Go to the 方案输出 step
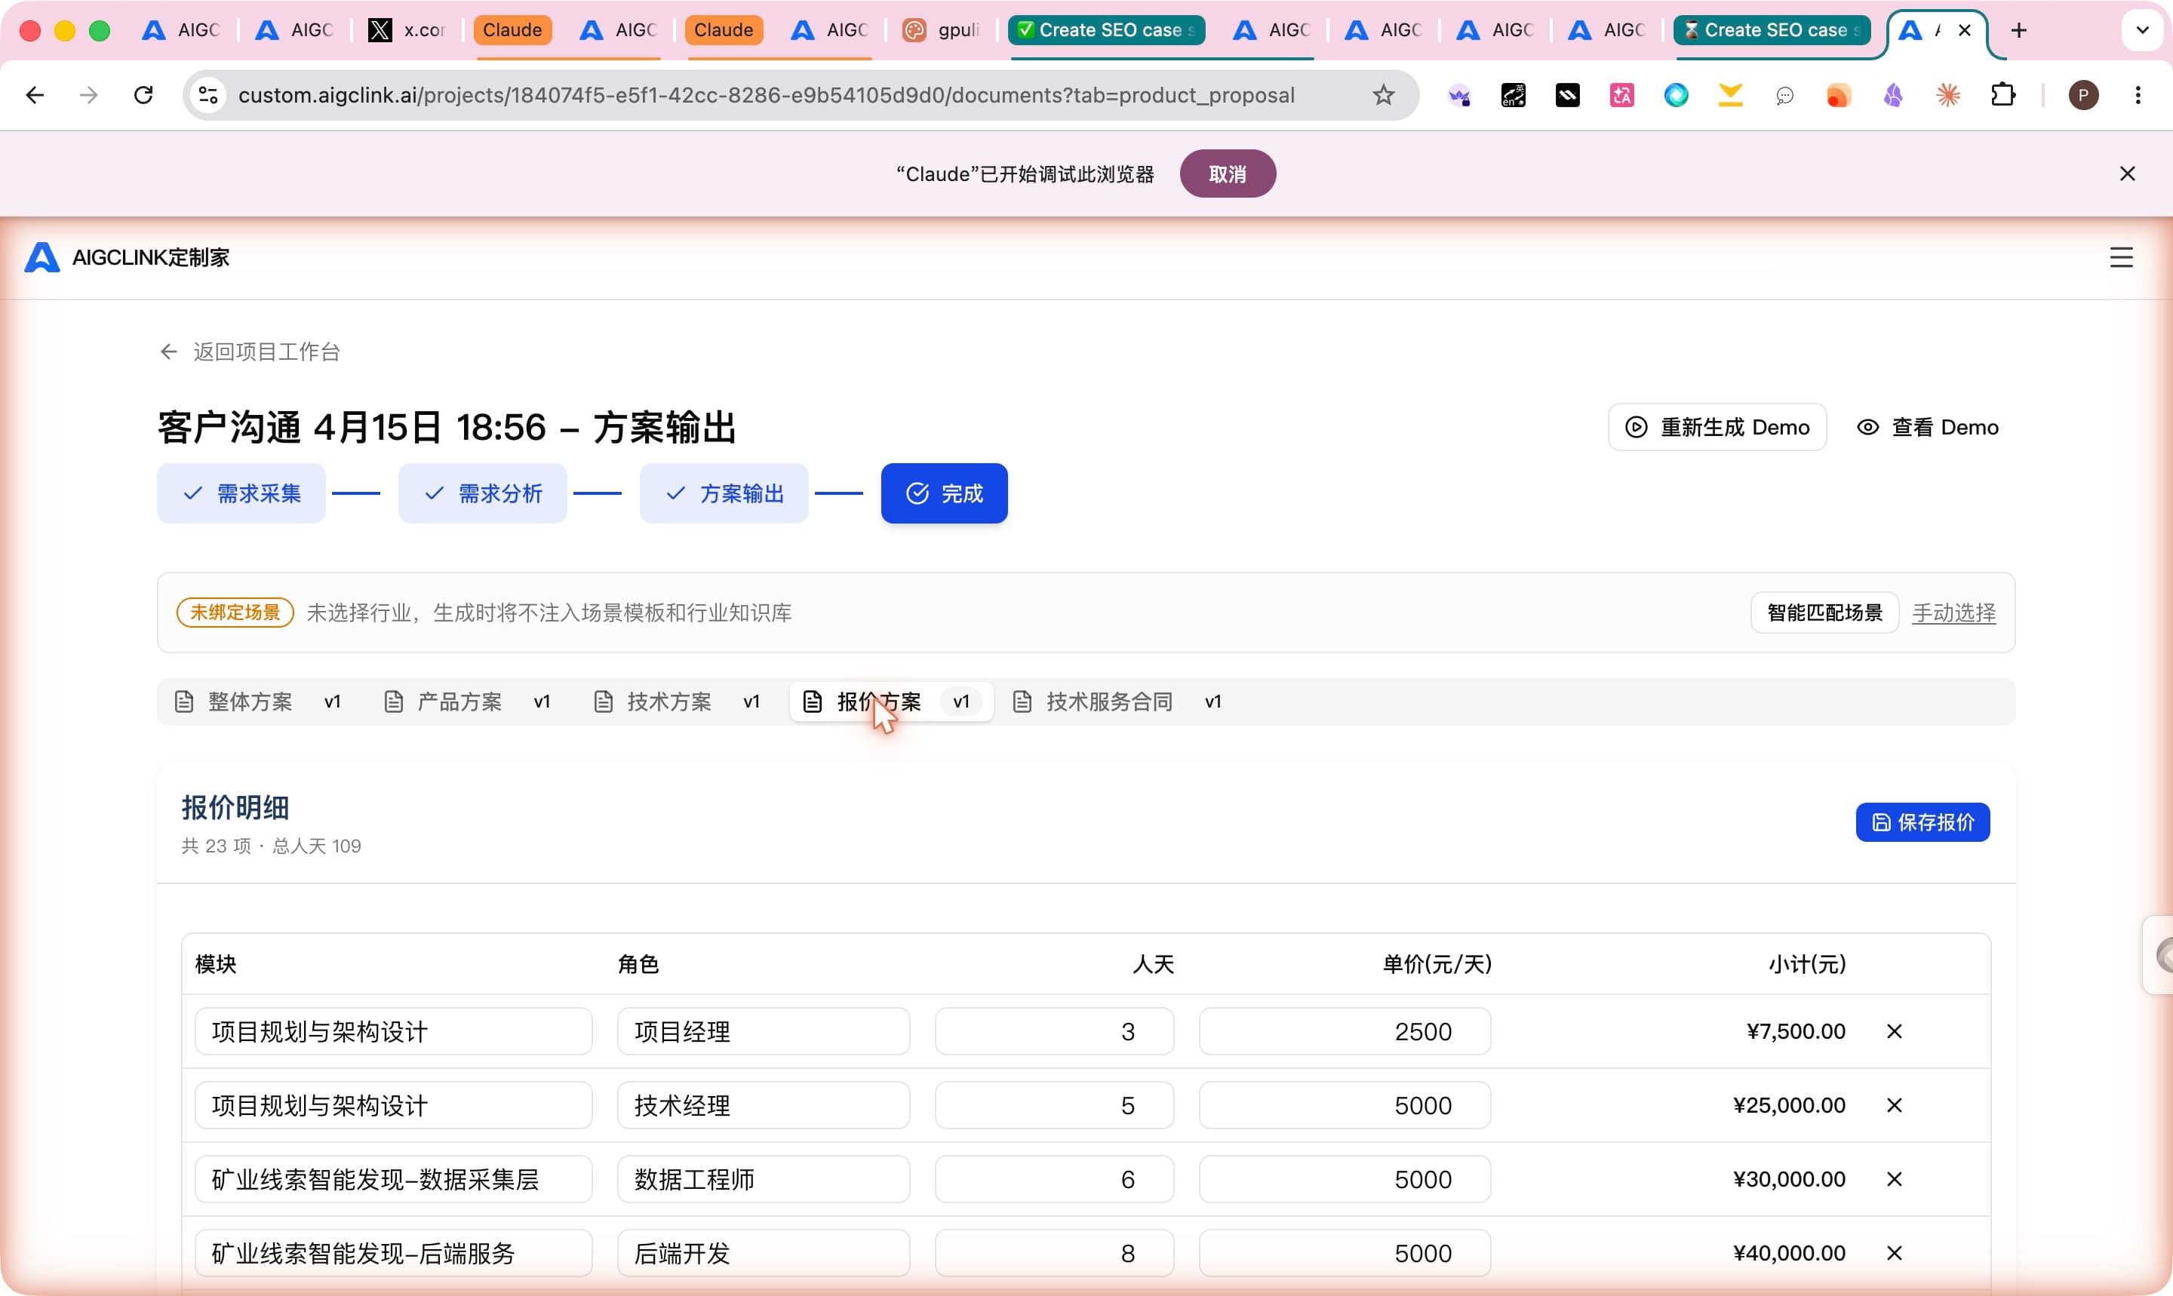The height and width of the screenshot is (1296, 2173). 724,493
